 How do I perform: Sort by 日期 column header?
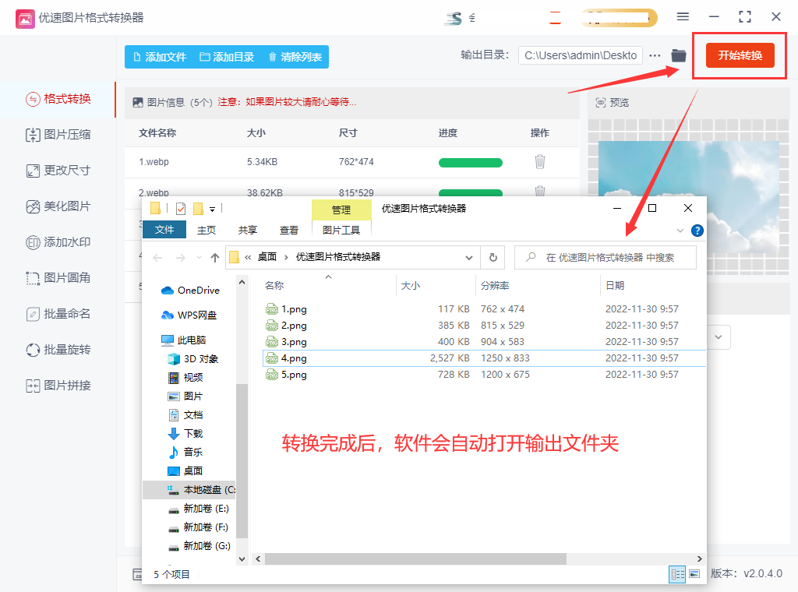615,286
